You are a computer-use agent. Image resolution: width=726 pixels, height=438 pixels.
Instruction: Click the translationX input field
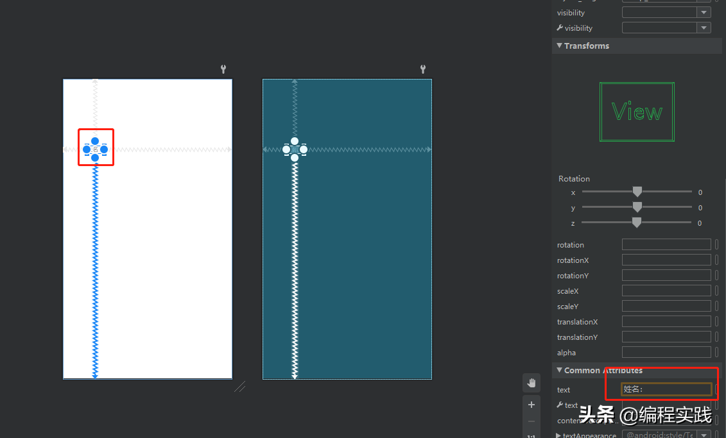[x=666, y=321]
